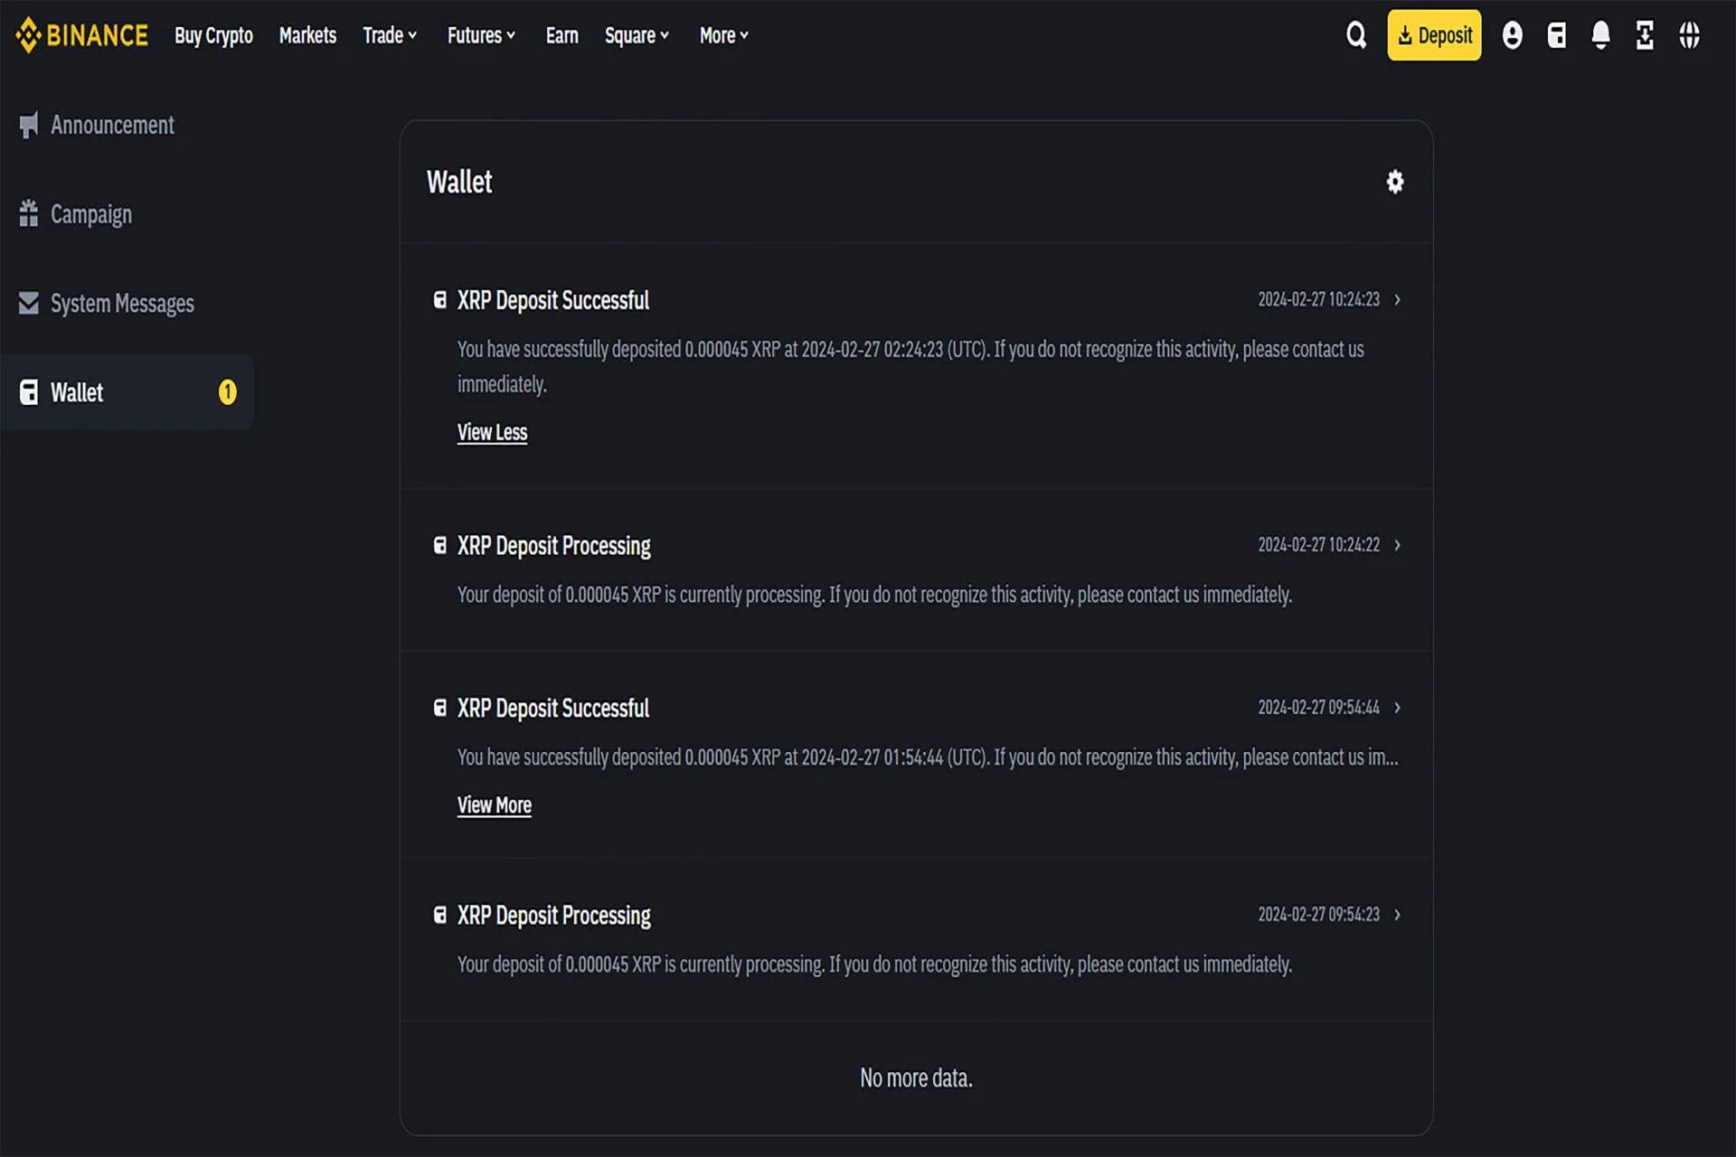Open the app download icon in the header
1736x1157 pixels.
click(x=1645, y=35)
